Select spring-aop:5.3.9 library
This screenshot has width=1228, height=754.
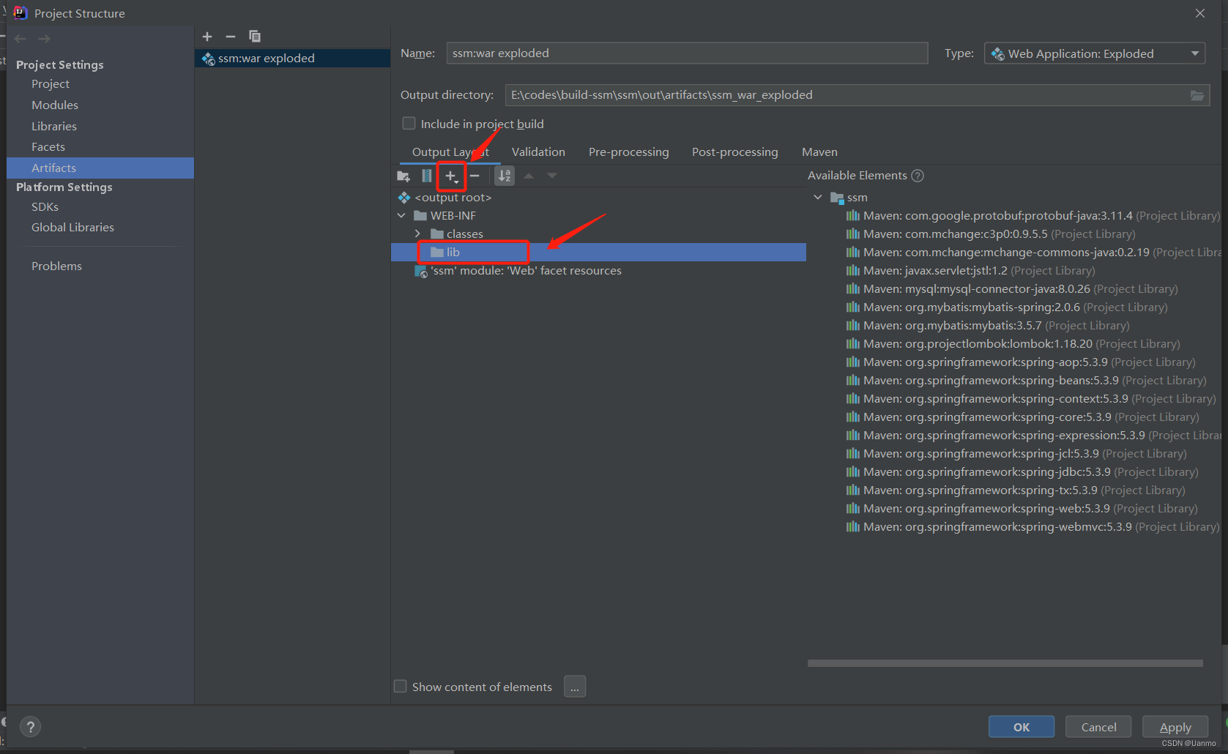[x=1021, y=362]
